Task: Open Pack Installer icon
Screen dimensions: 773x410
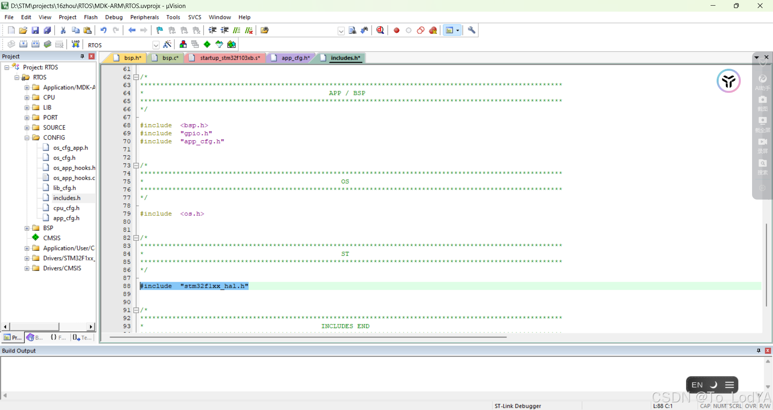Action: pos(231,44)
